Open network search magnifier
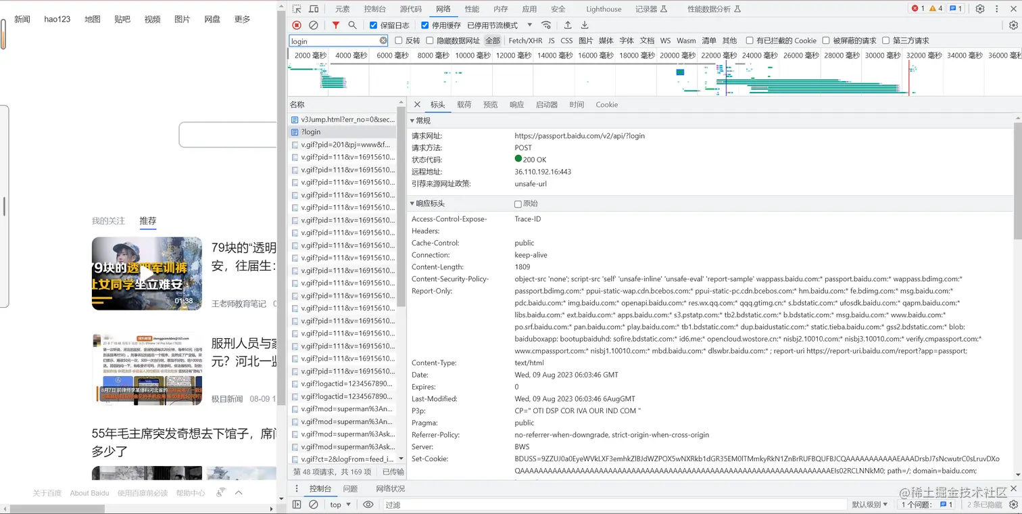The height and width of the screenshot is (514, 1022). [352, 25]
